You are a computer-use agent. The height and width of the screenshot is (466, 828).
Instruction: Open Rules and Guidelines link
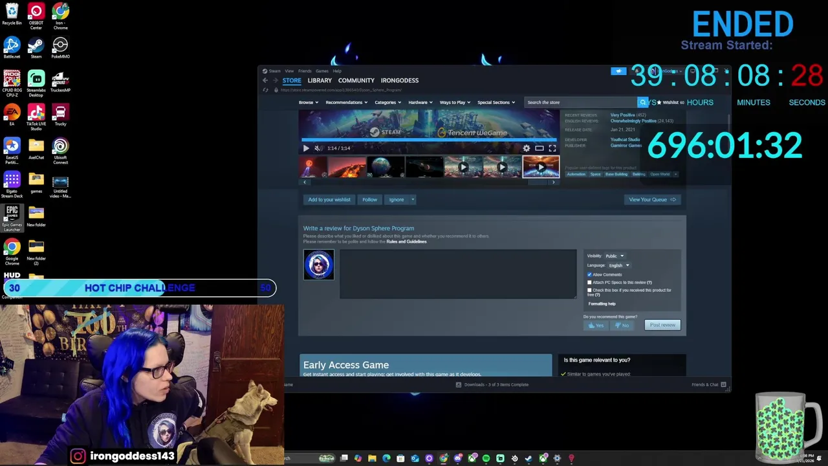(406, 241)
